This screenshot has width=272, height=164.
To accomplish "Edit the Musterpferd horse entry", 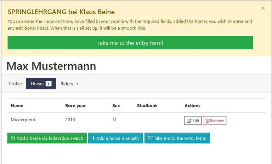I will 193,121.
